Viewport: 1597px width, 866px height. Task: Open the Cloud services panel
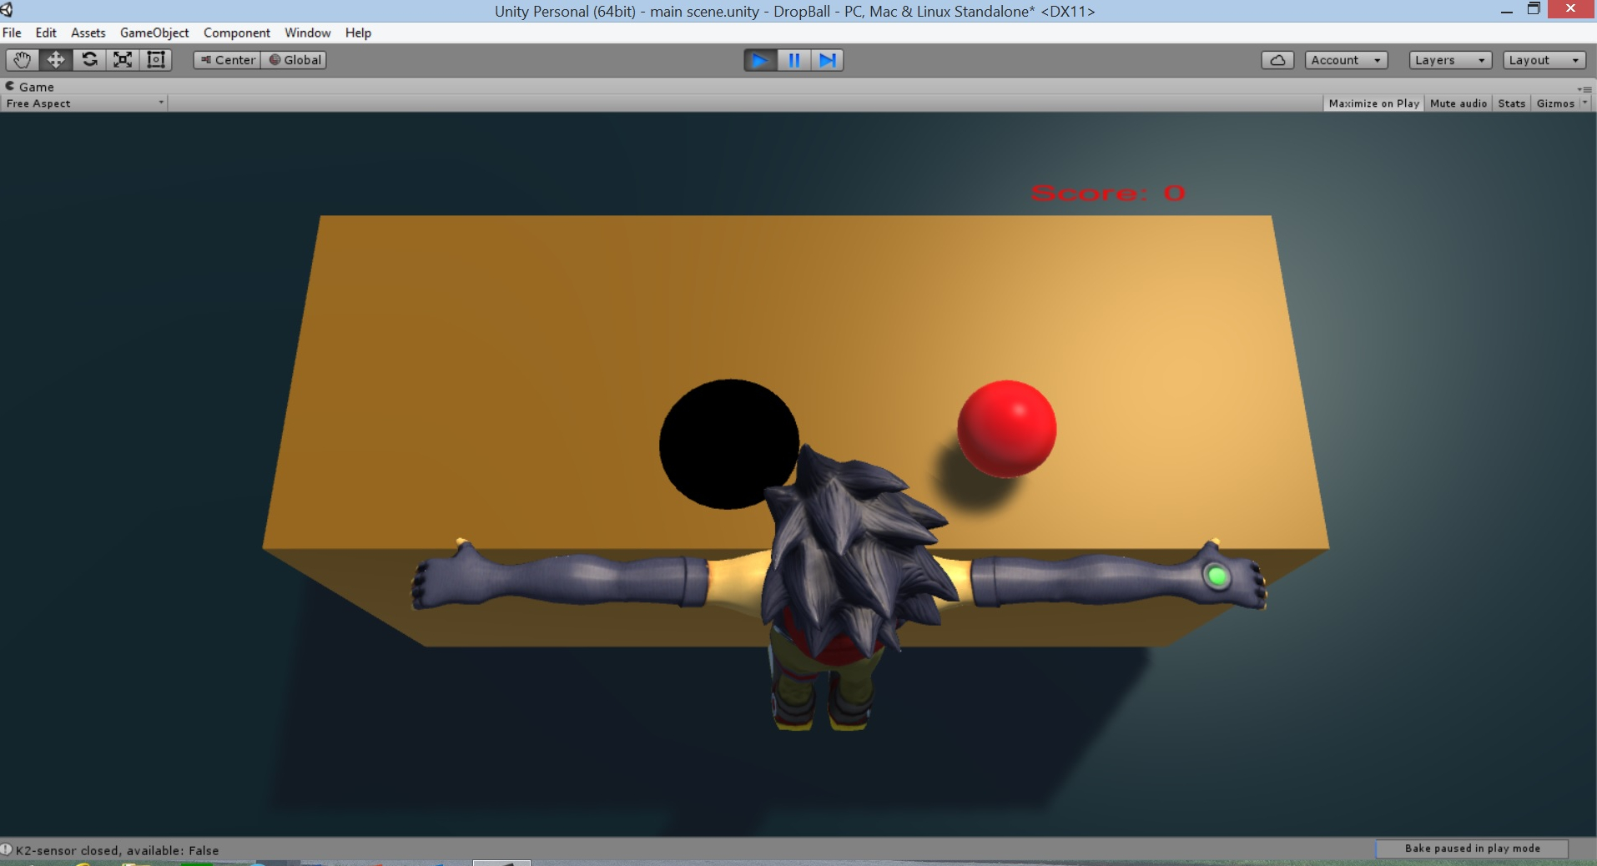point(1277,60)
